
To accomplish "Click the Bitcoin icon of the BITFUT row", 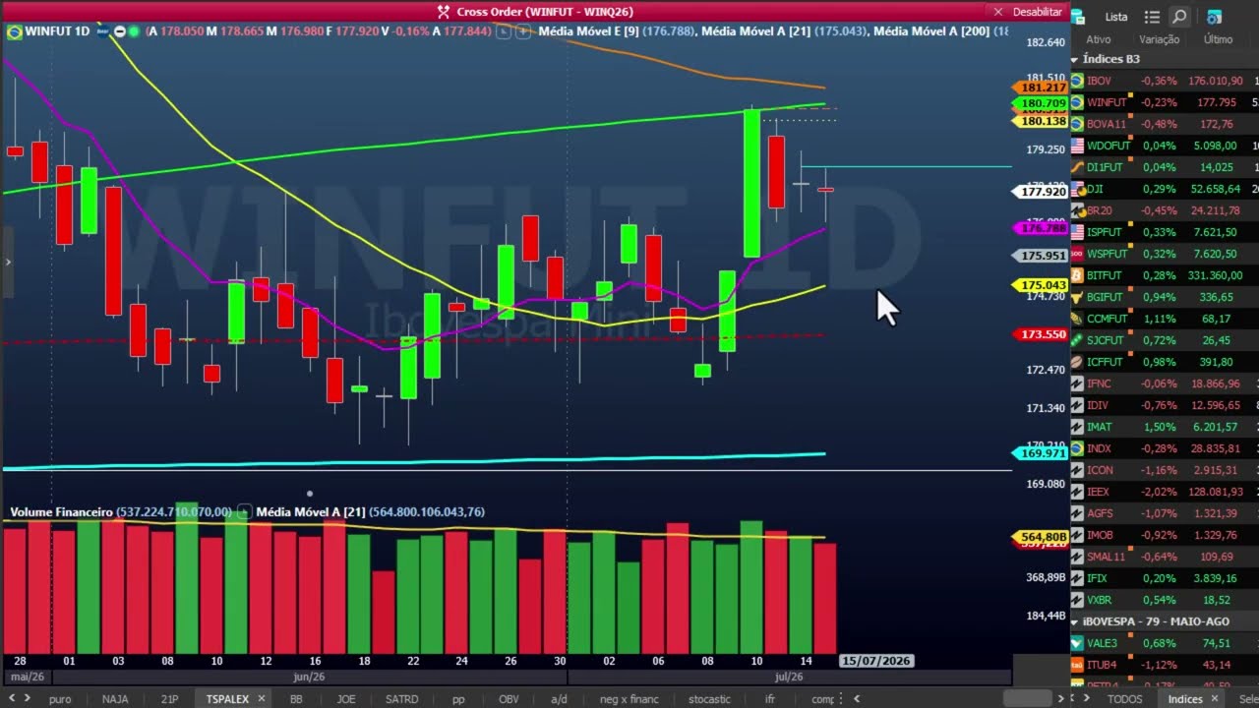I will (1077, 275).
